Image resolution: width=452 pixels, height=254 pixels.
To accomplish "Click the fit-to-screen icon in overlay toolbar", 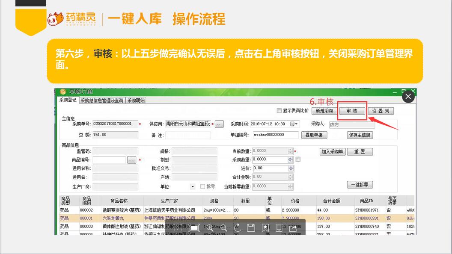I will 194,228.
